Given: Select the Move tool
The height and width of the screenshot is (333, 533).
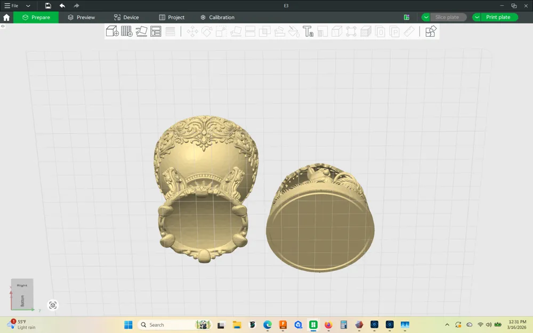Looking at the screenshot, I should click(192, 31).
